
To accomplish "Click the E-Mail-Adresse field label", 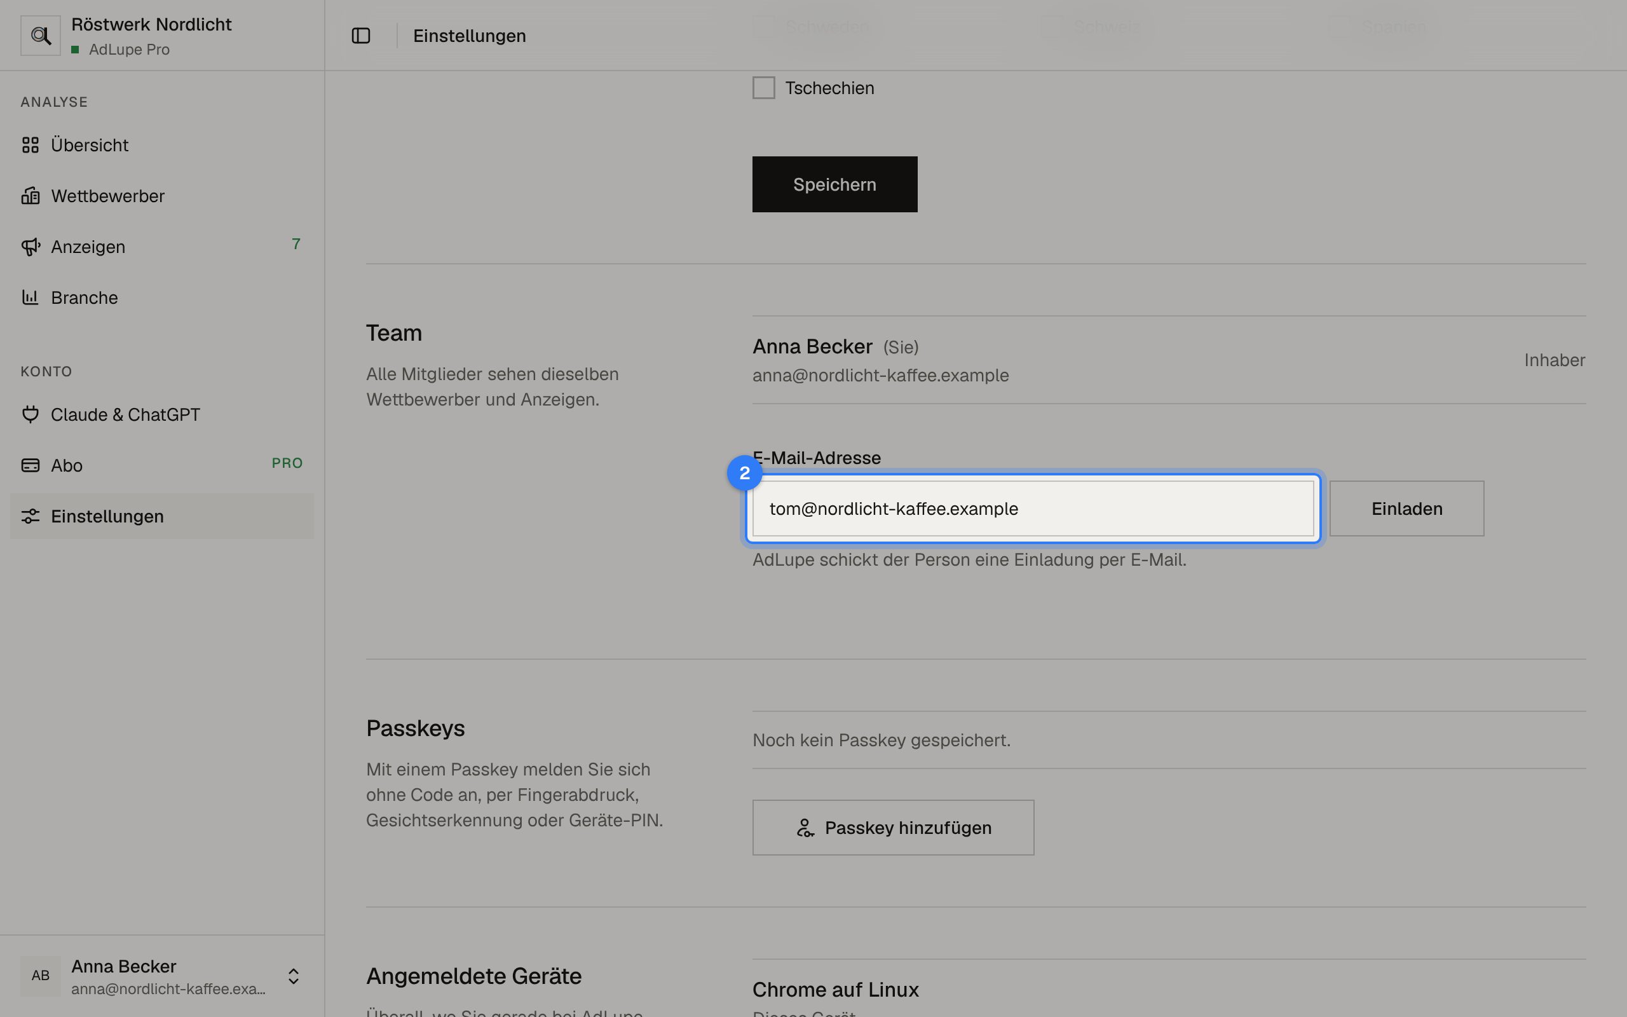I will [816, 458].
